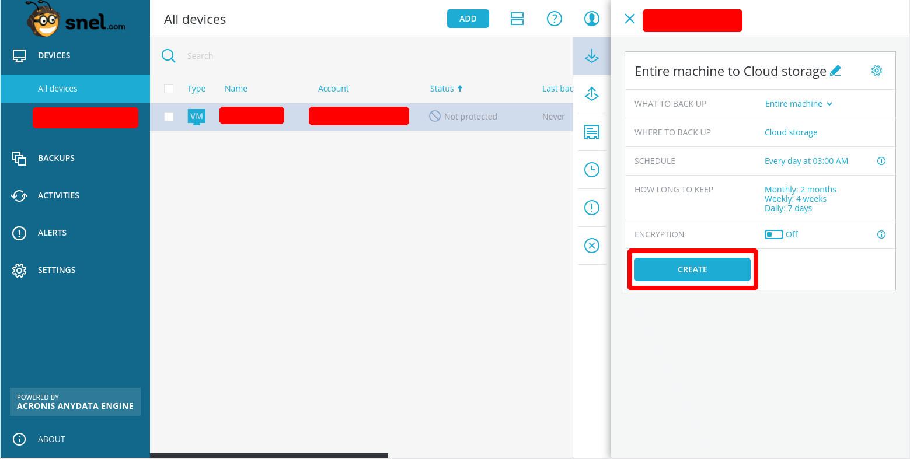Open Settings in the sidebar
This screenshot has width=910, height=459.
57,270
